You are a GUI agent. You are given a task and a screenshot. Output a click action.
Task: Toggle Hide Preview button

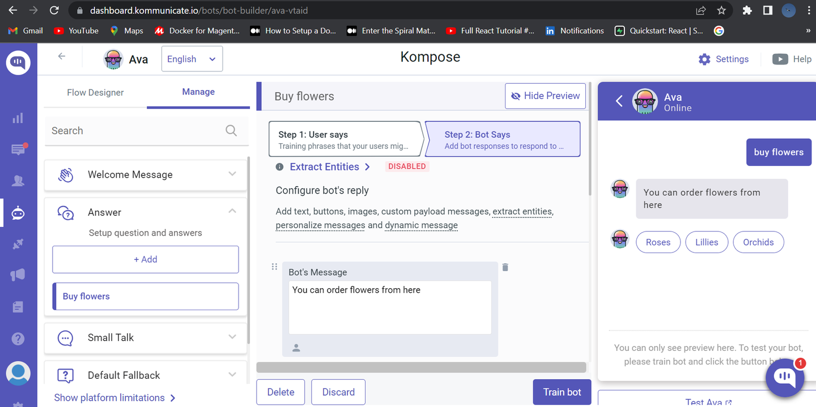(x=545, y=96)
